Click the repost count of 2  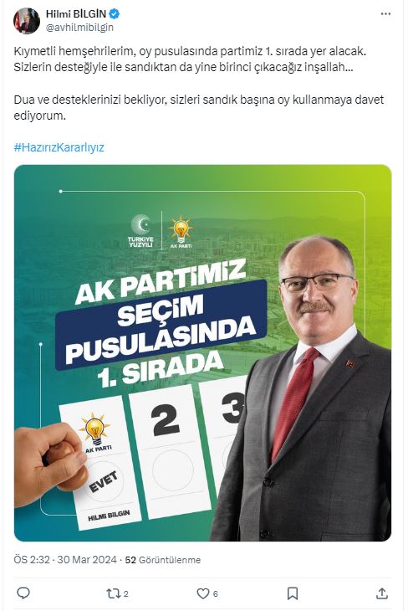pyautogui.click(x=125, y=594)
